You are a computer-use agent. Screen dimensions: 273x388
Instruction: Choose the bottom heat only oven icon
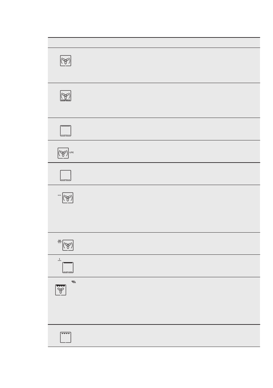66,175
